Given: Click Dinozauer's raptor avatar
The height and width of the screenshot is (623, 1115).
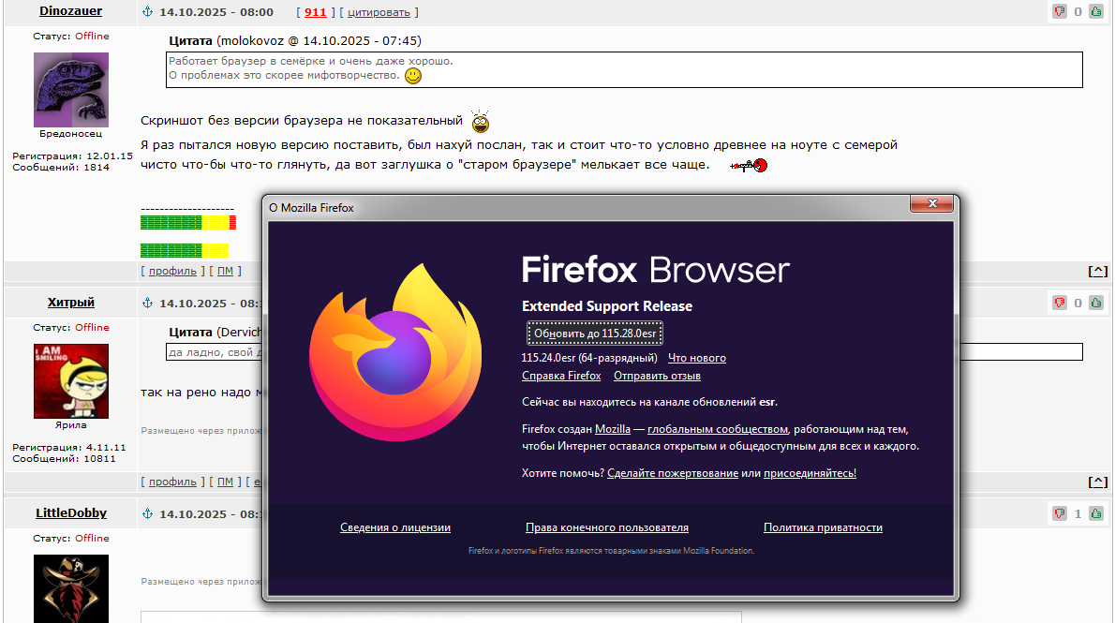Looking at the screenshot, I should point(71,90).
